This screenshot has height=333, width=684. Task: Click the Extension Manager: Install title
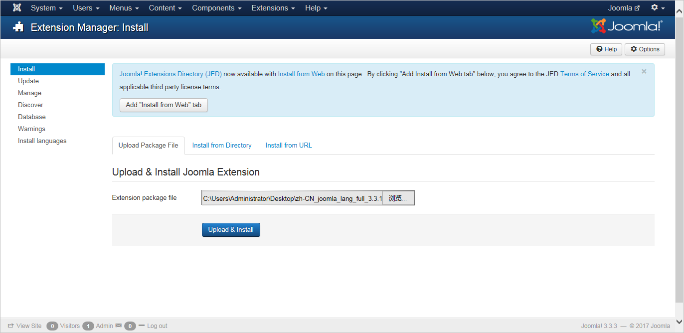point(90,27)
